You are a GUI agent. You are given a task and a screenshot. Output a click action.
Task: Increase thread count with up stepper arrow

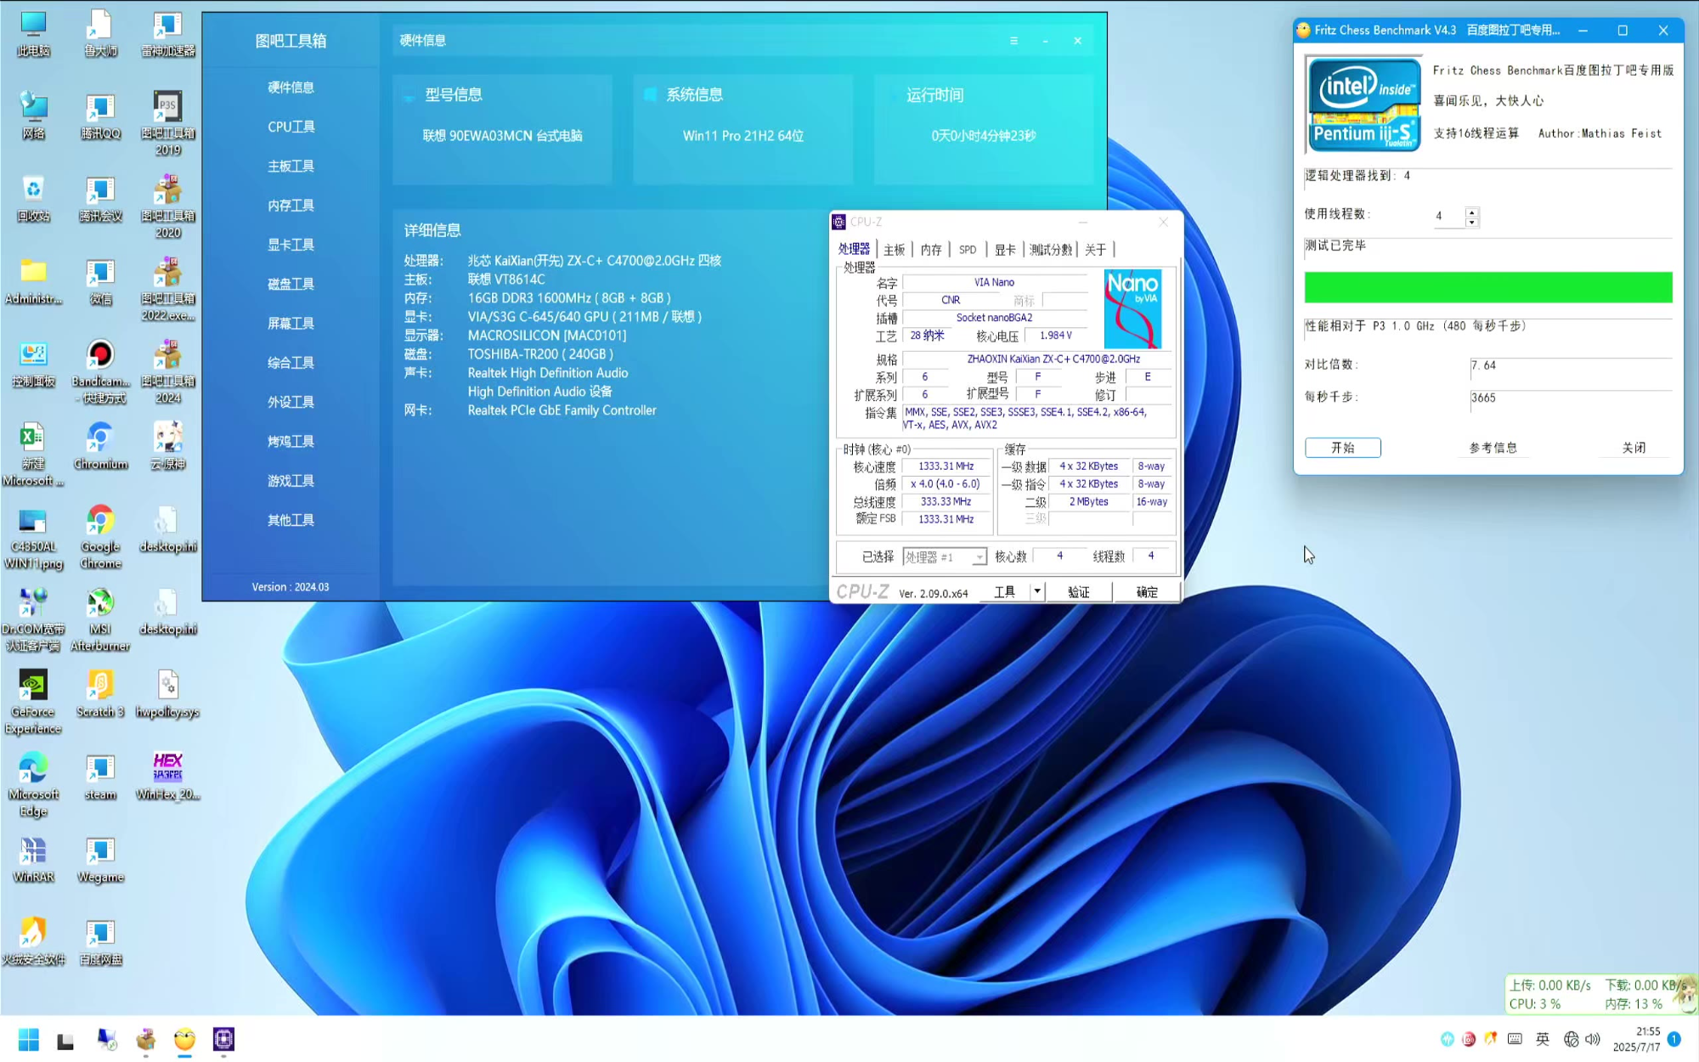[x=1472, y=212]
